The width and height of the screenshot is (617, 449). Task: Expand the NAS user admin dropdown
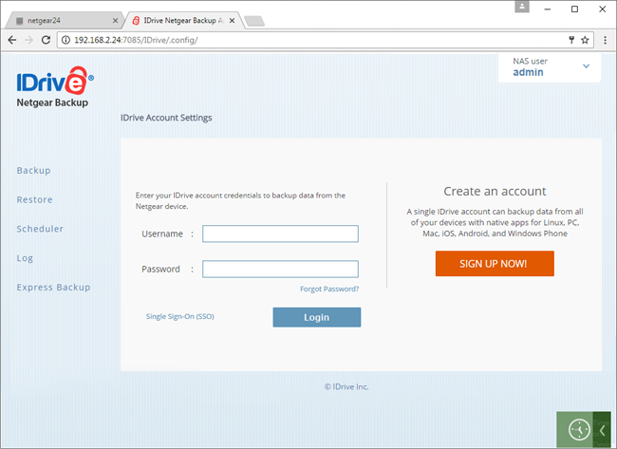(x=550, y=66)
